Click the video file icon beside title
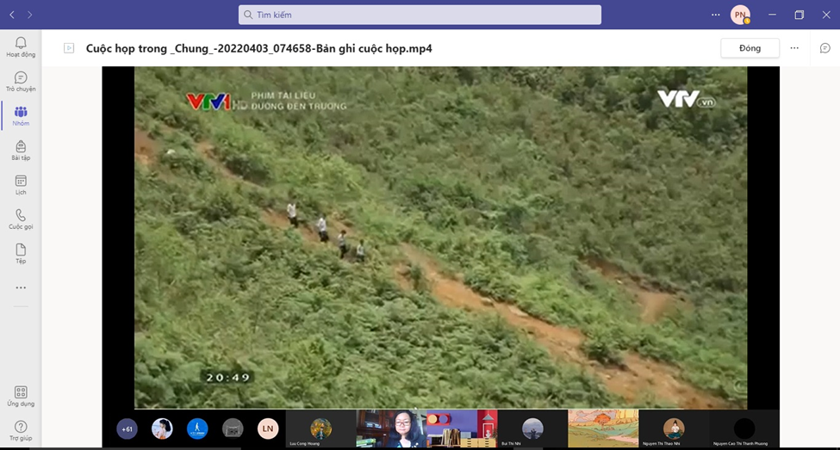This screenshot has height=450, width=840. 69,48
